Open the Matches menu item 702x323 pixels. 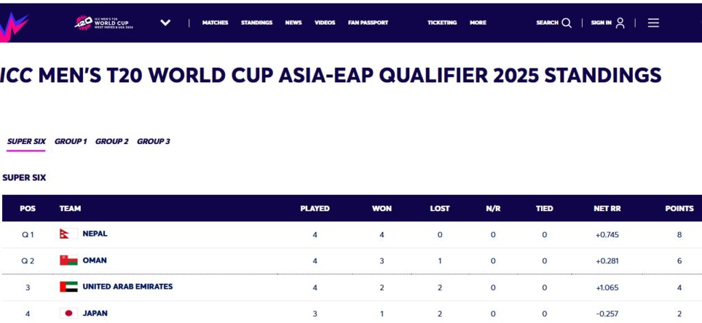click(215, 23)
